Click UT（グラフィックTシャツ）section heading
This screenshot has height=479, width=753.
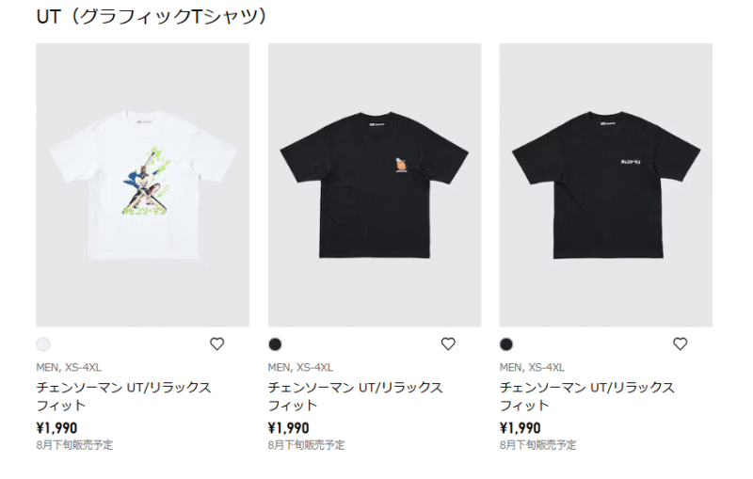[152, 16]
